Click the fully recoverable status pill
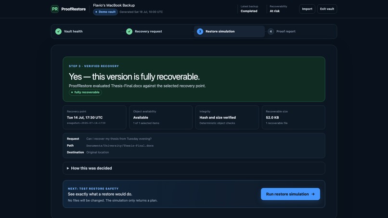This screenshot has width=388, height=218. coord(85,92)
